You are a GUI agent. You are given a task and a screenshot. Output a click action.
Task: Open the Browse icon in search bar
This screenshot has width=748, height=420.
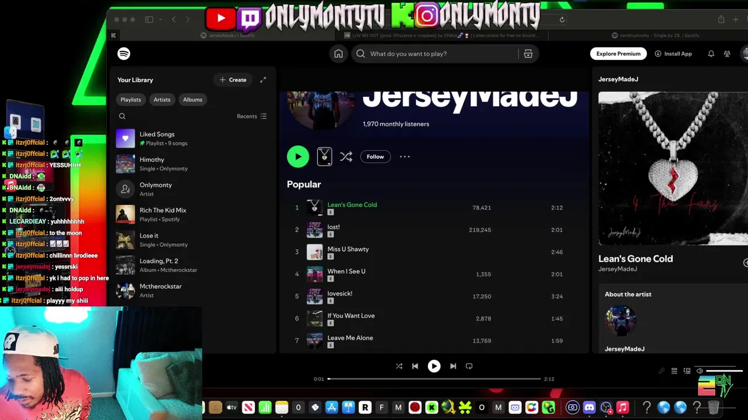(528, 54)
